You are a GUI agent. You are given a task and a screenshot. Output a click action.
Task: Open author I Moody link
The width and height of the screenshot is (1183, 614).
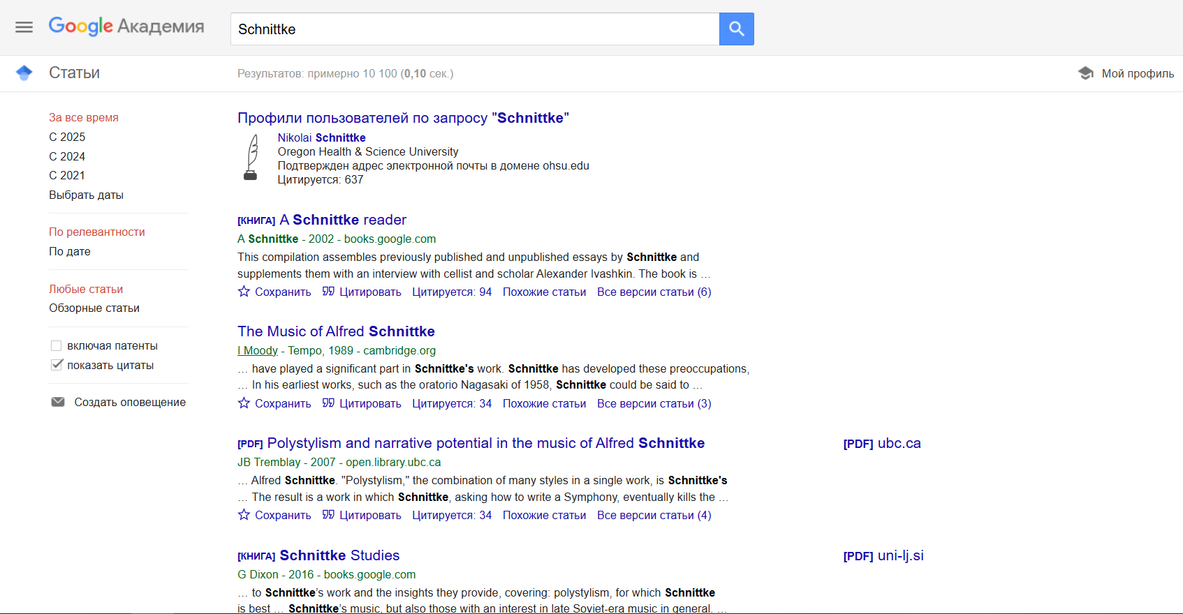coord(258,350)
